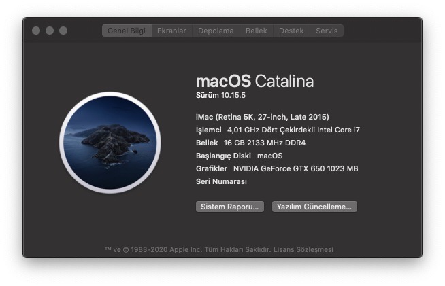This screenshot has width=445, height=286.
Task: Click the Sistem Raporu... button
Action: pyautogui.click(x=229, y=207)
